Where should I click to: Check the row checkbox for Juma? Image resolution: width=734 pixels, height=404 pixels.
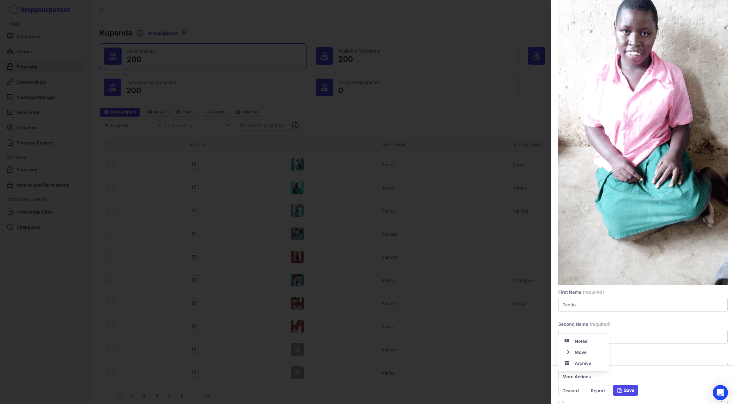click(111, 326)
